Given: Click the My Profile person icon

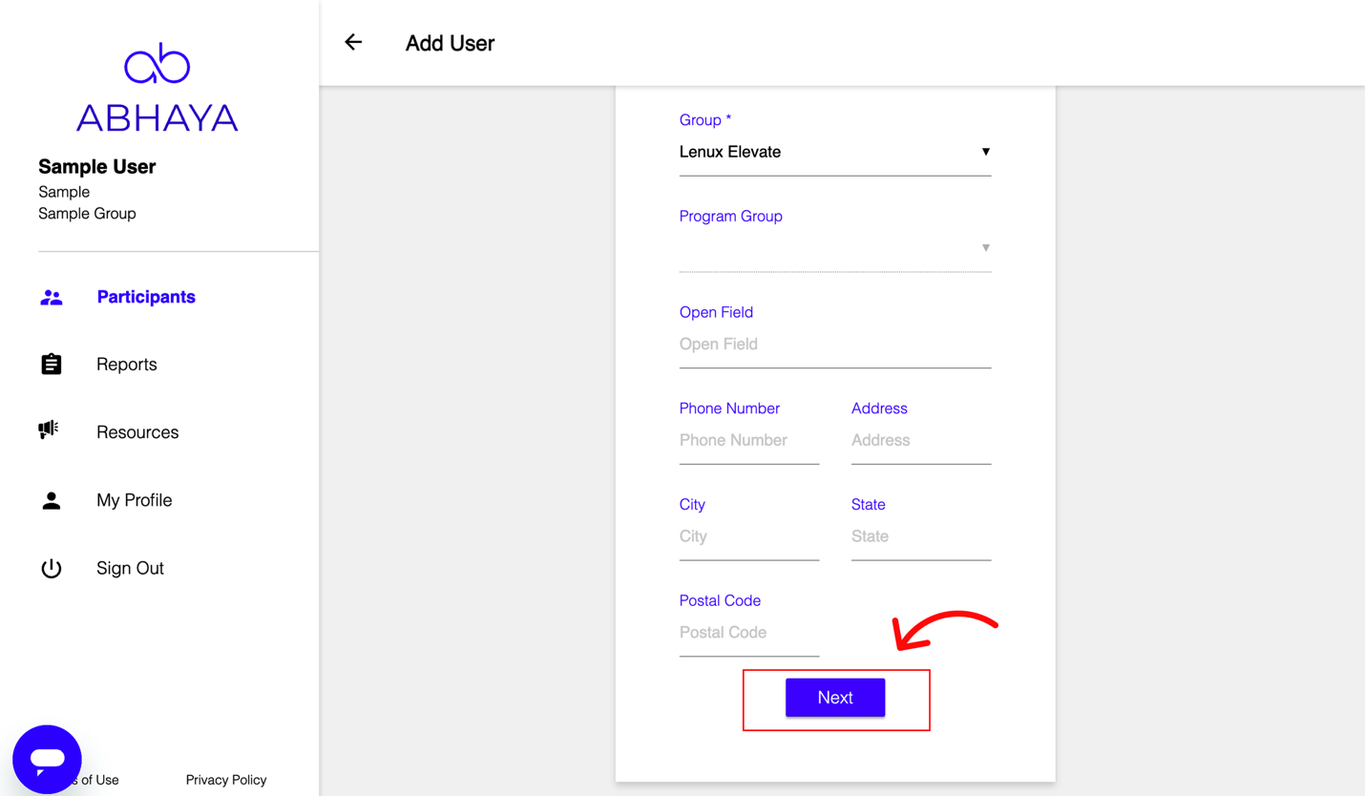Looking at the screenshot, I should tap(52, 500).
